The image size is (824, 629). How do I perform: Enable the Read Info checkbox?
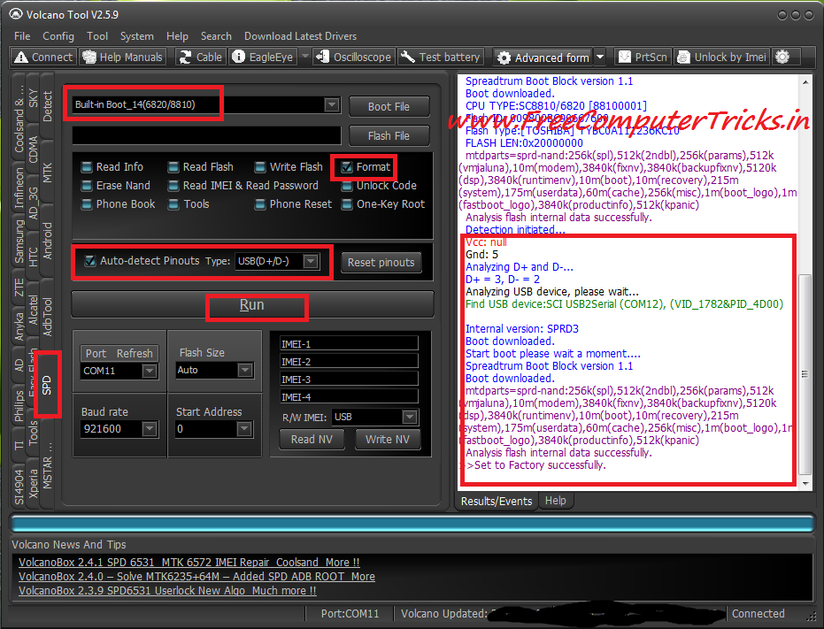[87, 167]
